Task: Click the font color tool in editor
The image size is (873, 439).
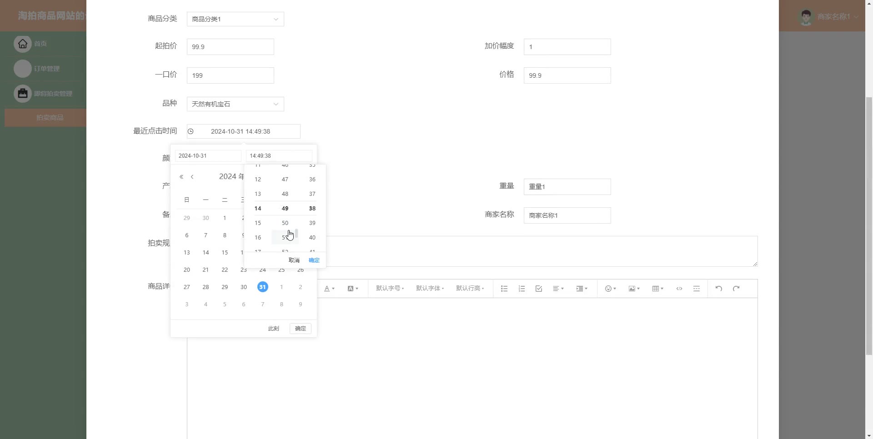Action: pos(329,289)
